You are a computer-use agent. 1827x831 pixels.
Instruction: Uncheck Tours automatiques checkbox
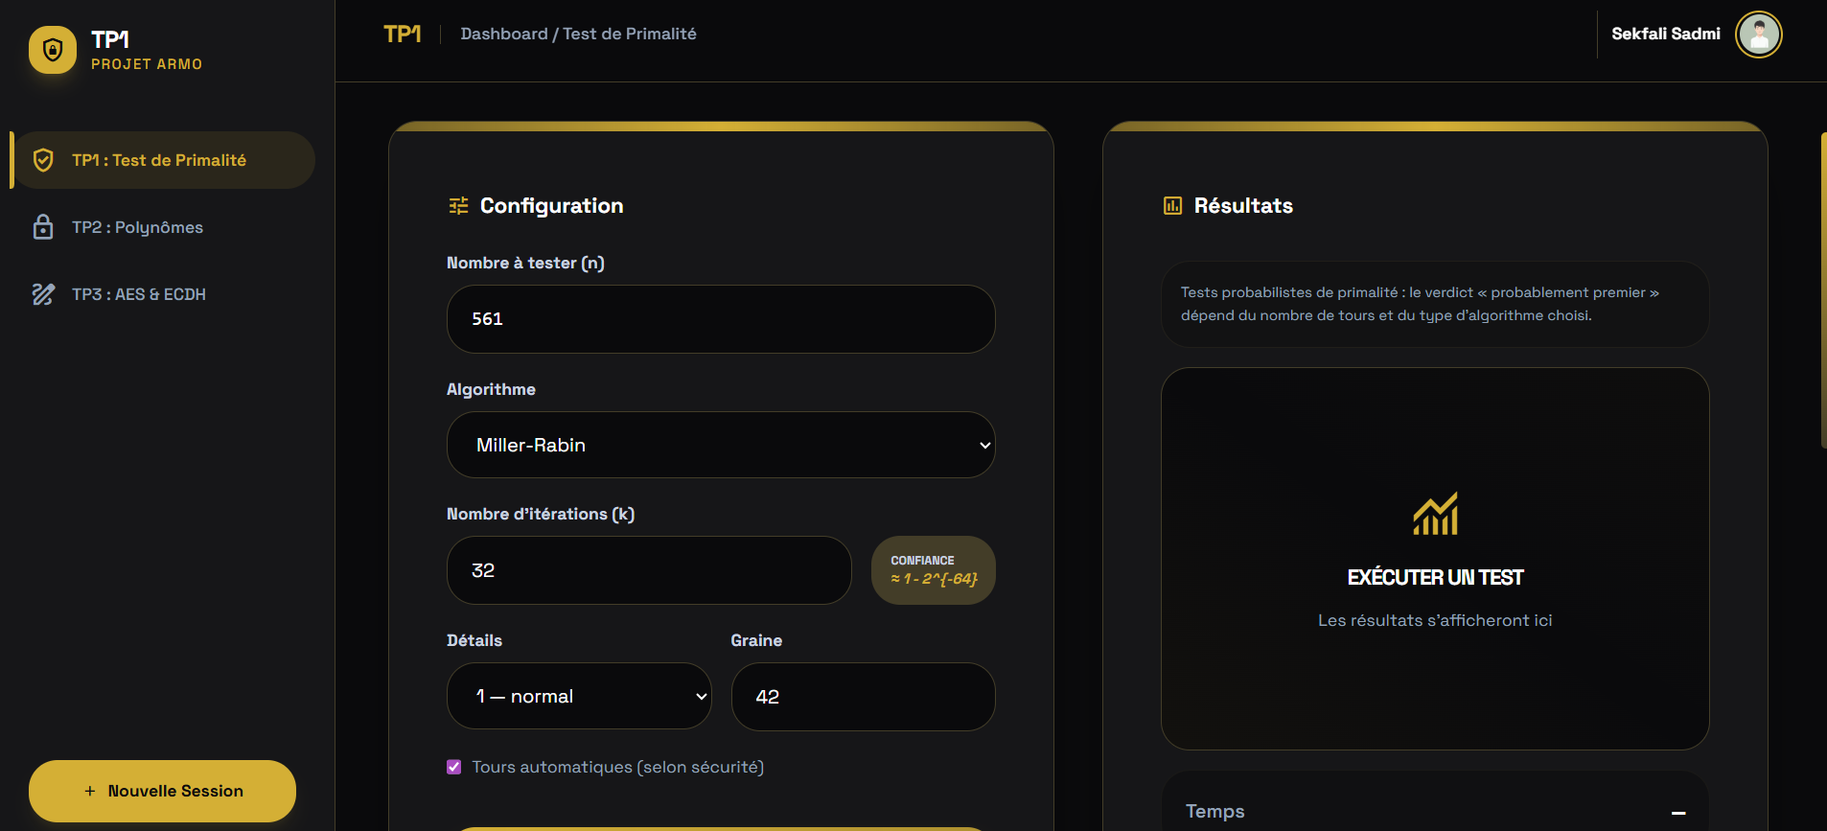tap(454, 767)
